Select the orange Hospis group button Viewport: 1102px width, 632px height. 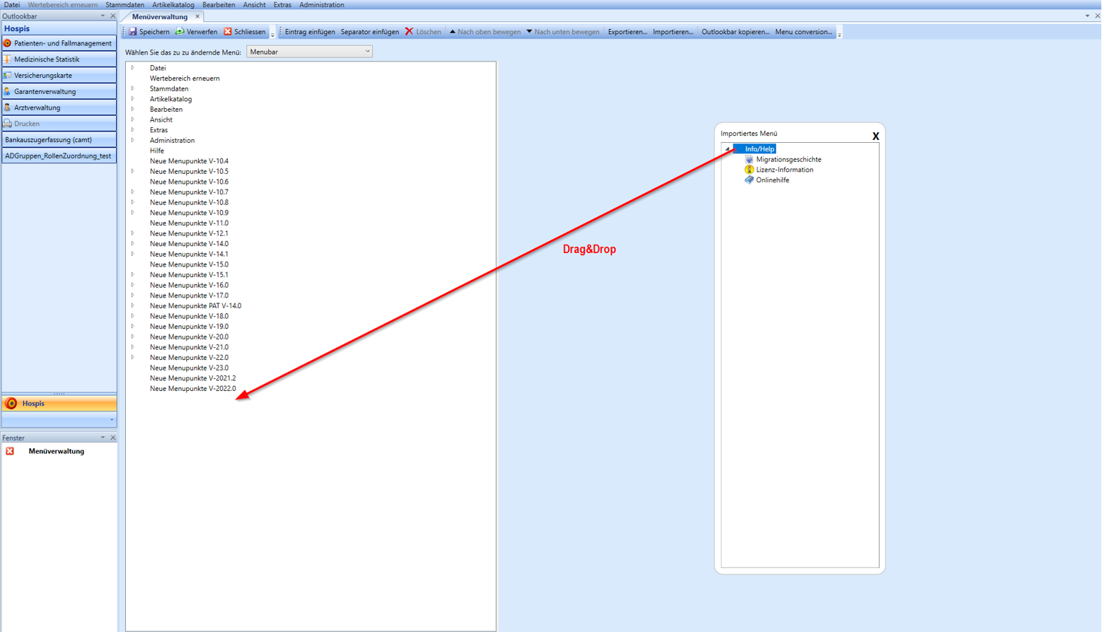point(59,404)
